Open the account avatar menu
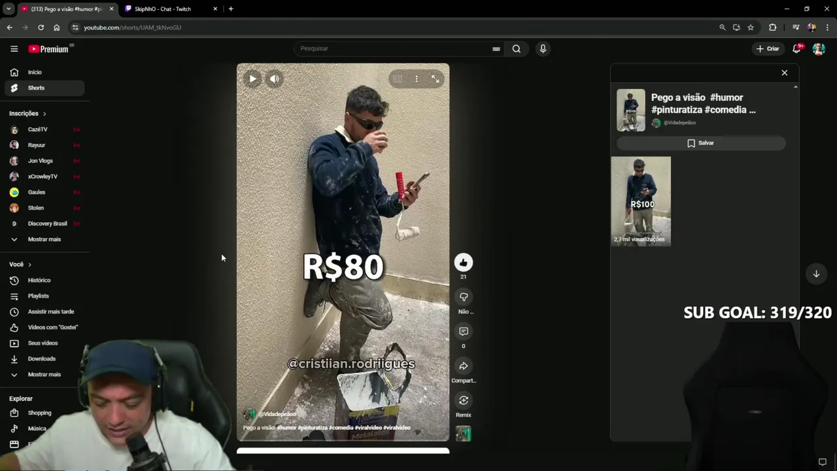The height and width of the screenshot is (471, 837). tap(818, 48)
